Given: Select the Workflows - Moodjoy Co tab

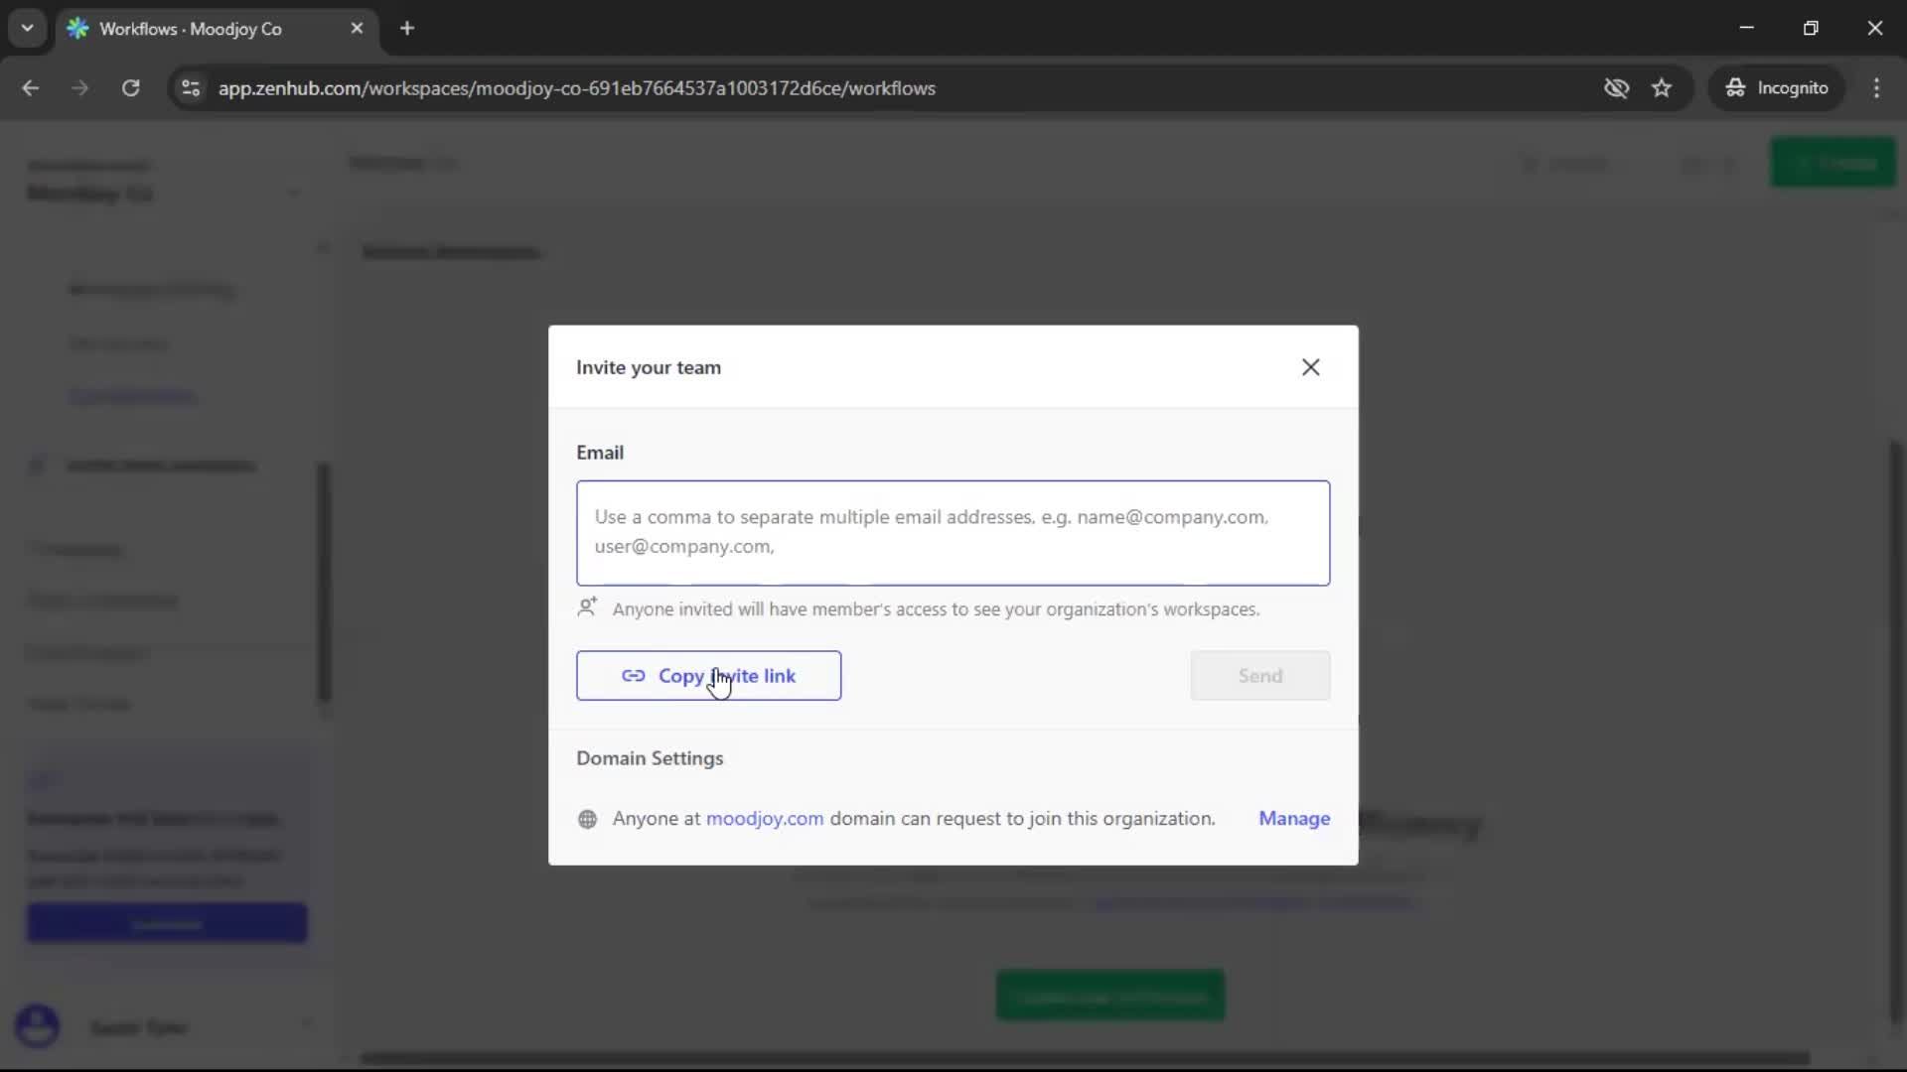Looking at the screenshot, I should (x=199, y=28).
